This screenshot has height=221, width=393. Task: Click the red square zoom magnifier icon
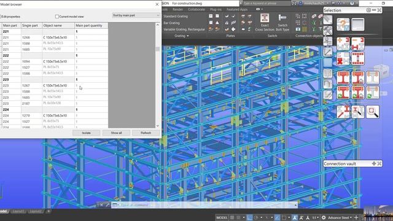click(x=373, y=112)
